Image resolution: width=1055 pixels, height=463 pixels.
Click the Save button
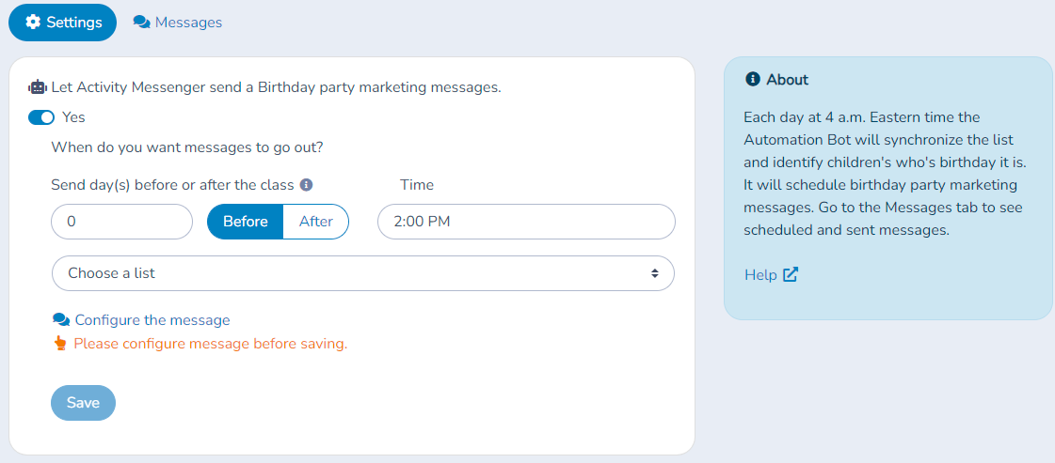pyautogui.click(x=84, y=403)
